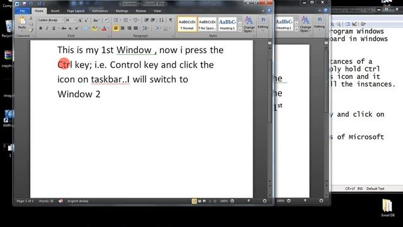Switch to the Mailings tab
403x227 pixels.
122,11
